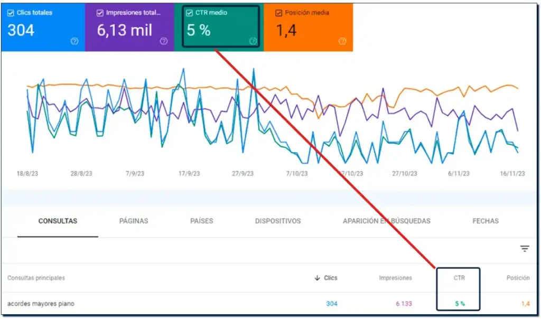Switch to the PÁGINAS tab
This screenshot has width=541, height=319.
tap(134, 221)
